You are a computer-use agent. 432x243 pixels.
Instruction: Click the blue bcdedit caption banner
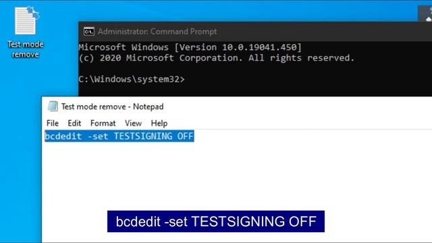(x=216, y=221)
